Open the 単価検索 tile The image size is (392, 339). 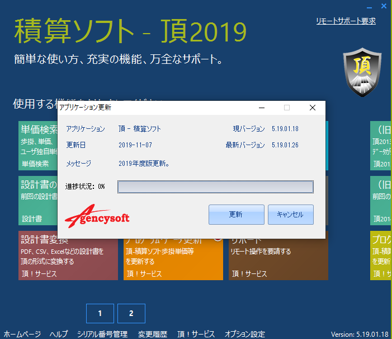point(38,146)
